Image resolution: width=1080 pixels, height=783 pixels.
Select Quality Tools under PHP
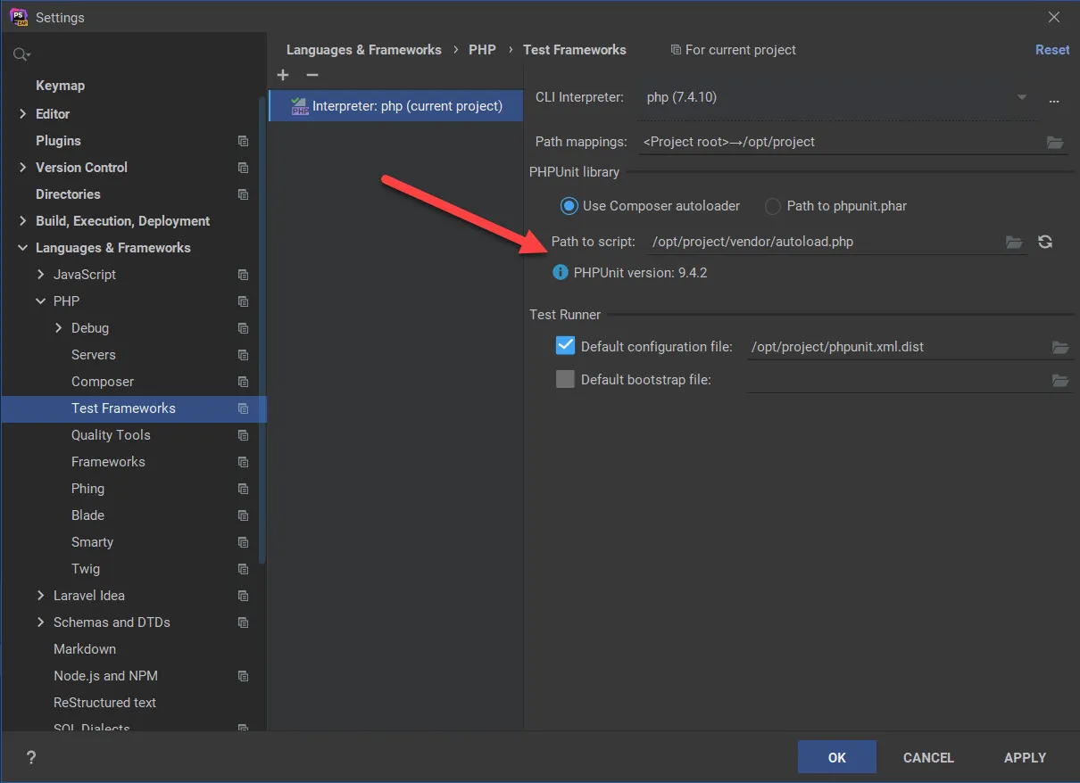point(111,435)
